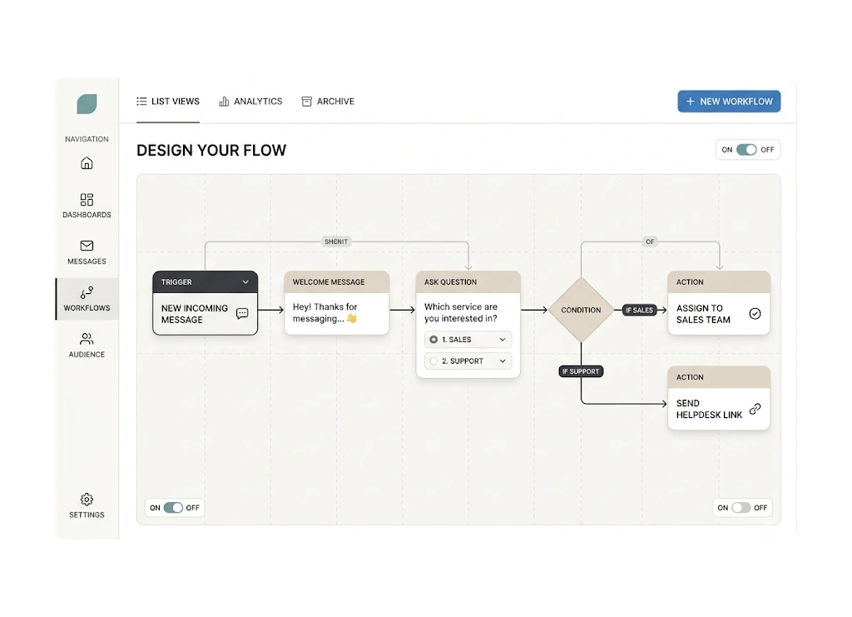Select the Condition diamond node
852x617 pixels.
click(x=581, y=310)
